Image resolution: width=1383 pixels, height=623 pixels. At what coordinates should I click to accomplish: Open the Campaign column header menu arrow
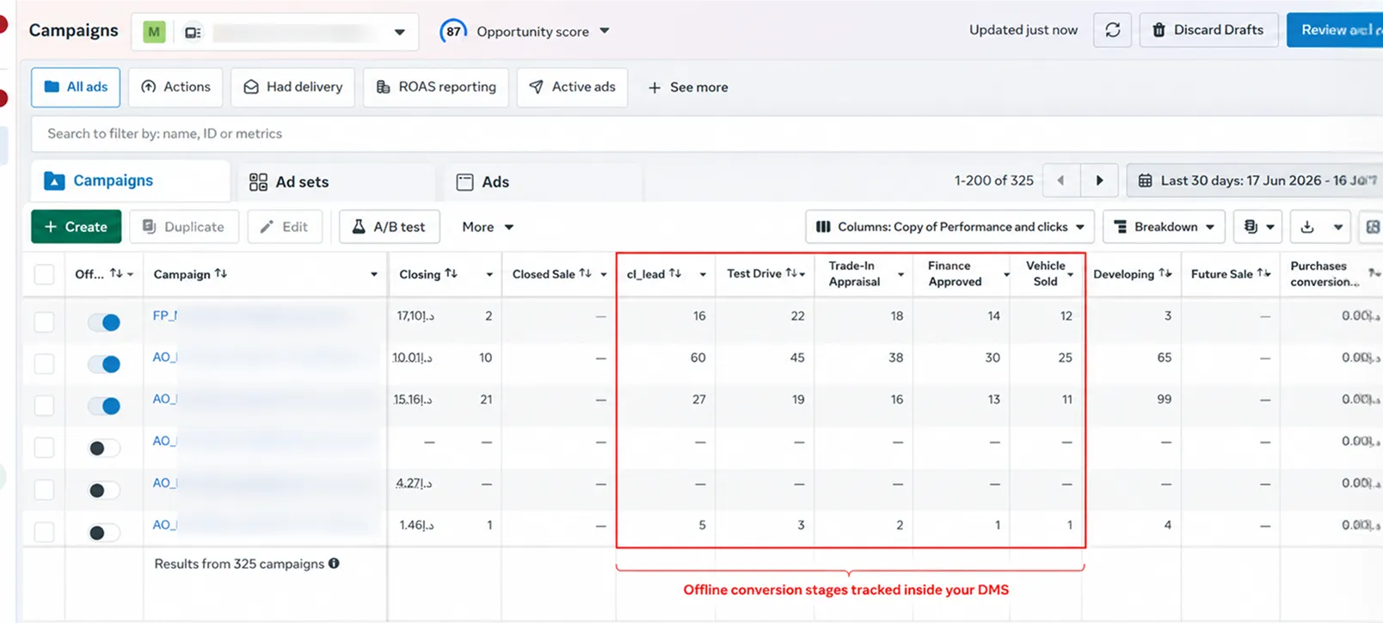point(374,274)
